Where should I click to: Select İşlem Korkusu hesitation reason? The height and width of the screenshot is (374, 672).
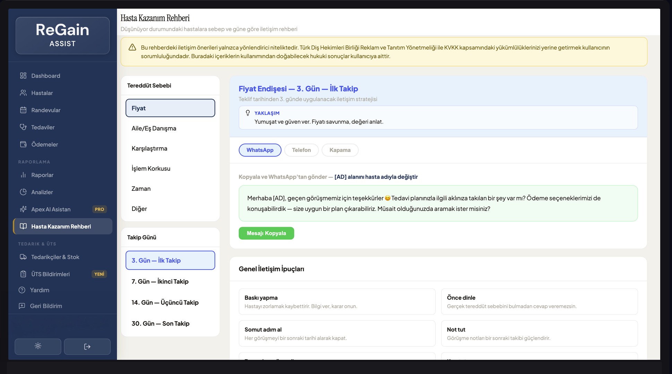point(151,169)
